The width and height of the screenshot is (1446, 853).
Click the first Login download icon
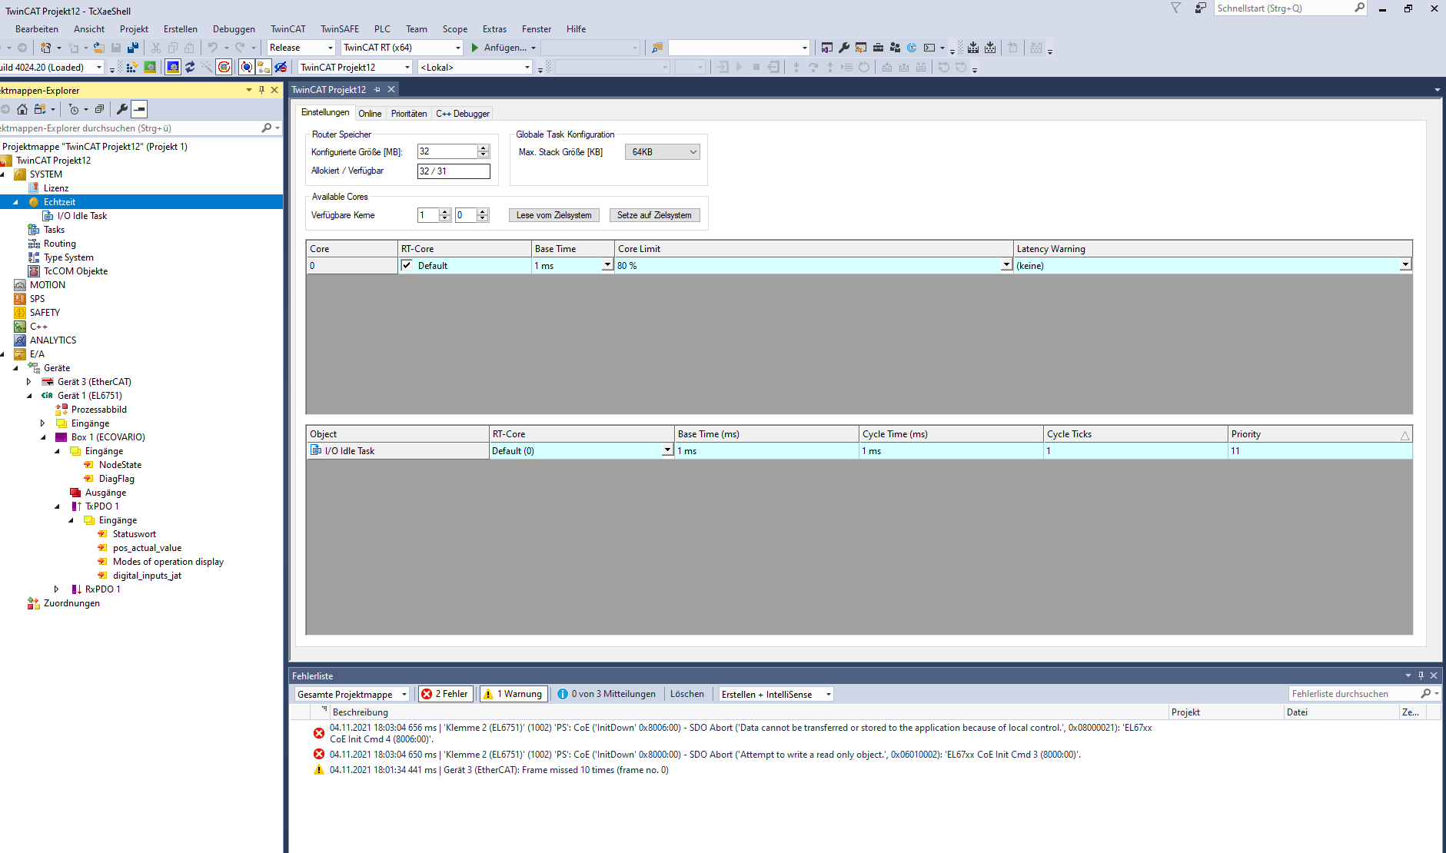coord(973,47)
